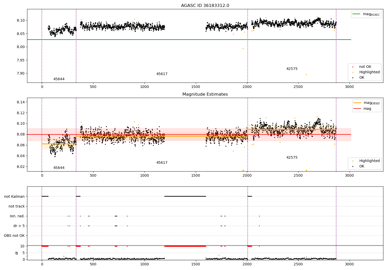
Task: Click the 'OBS not OK' row label
Action: pos(14,236)
